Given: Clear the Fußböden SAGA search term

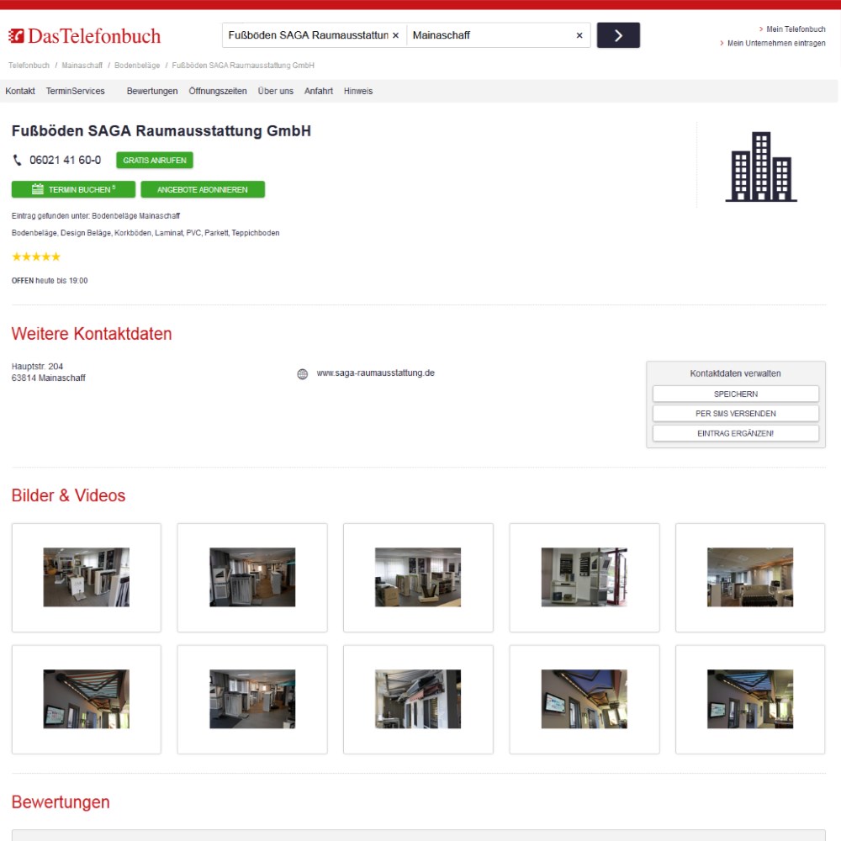Looking at the screenshot, I should point(396,35).
